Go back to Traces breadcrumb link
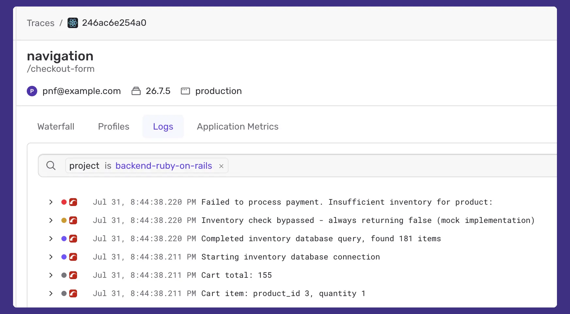This screenshot has width=570, height=314. pos(40,23)
